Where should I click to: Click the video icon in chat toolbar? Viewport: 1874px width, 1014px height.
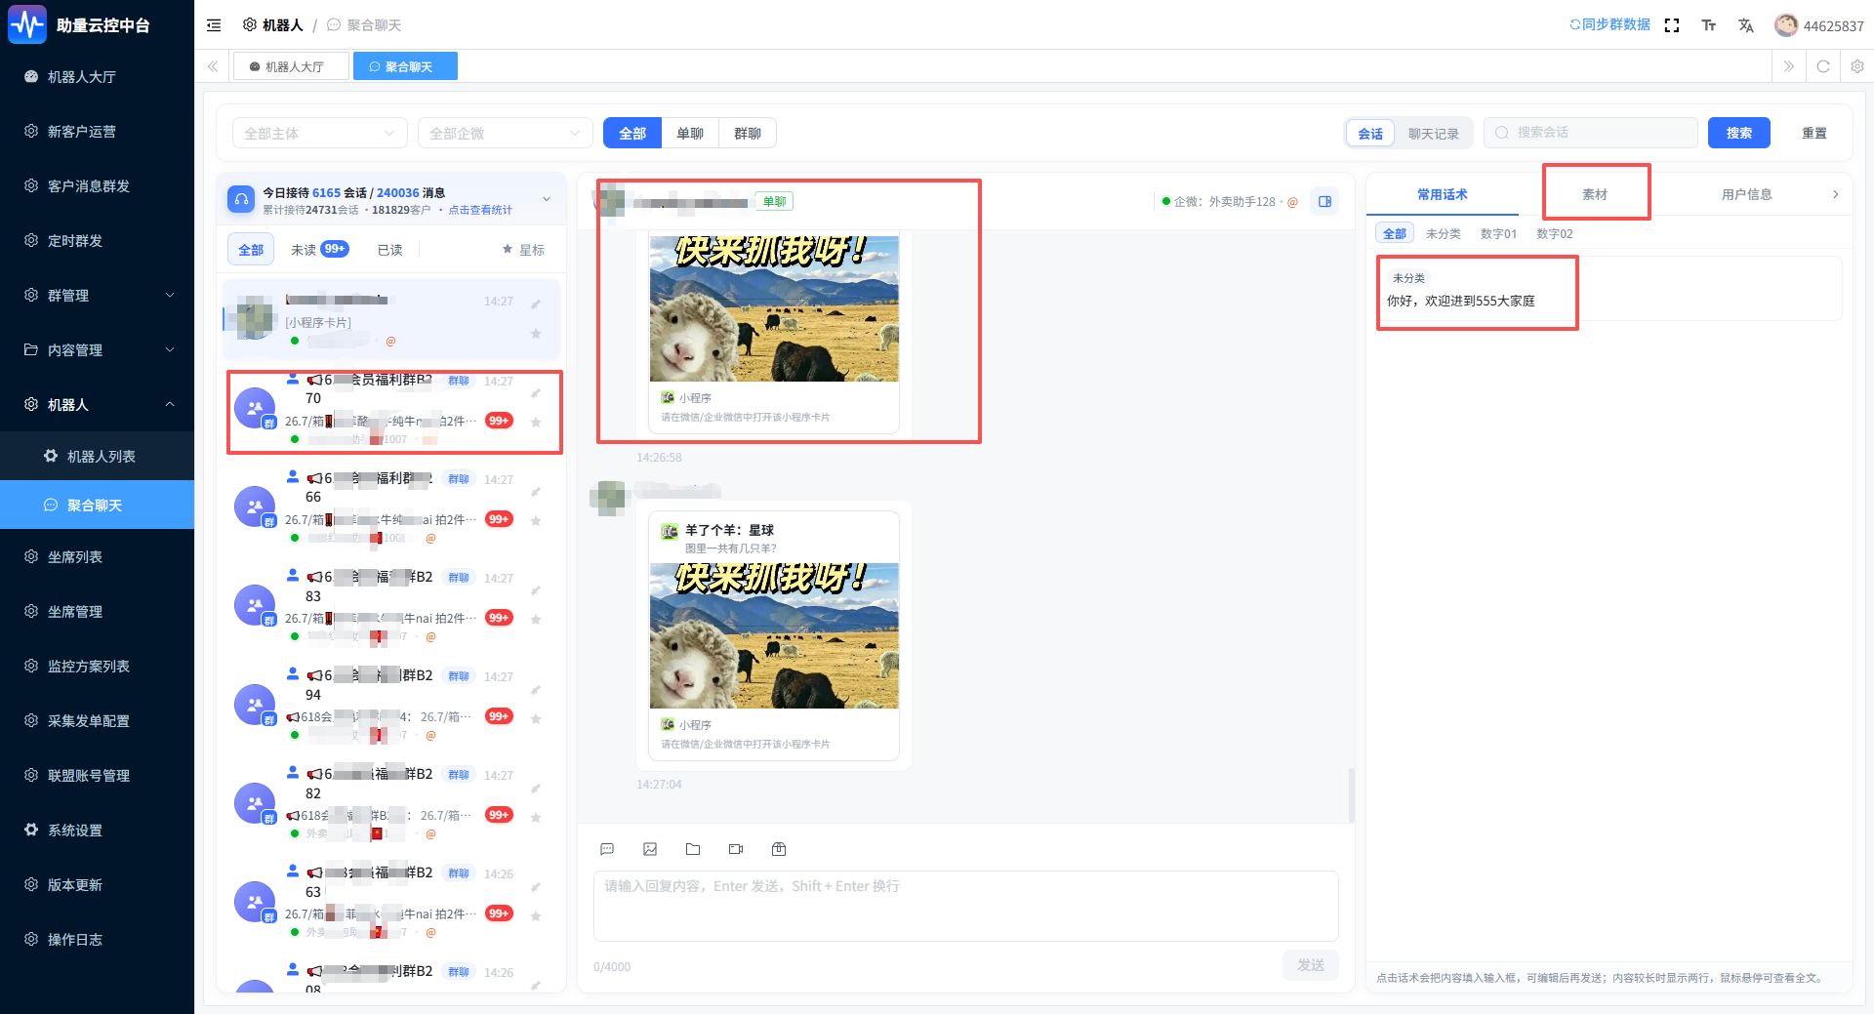(736, 849)
